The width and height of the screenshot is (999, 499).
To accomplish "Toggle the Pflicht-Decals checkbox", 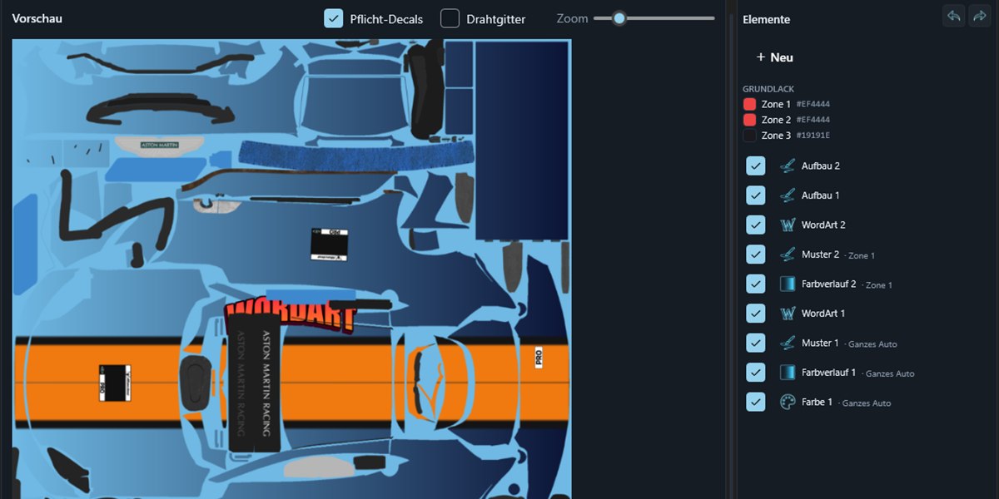I will [333, 18].
